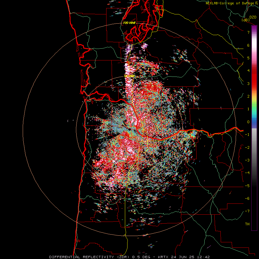Click the -7 legend value
Screen dimensions: 259x259
tap(247, 211)
